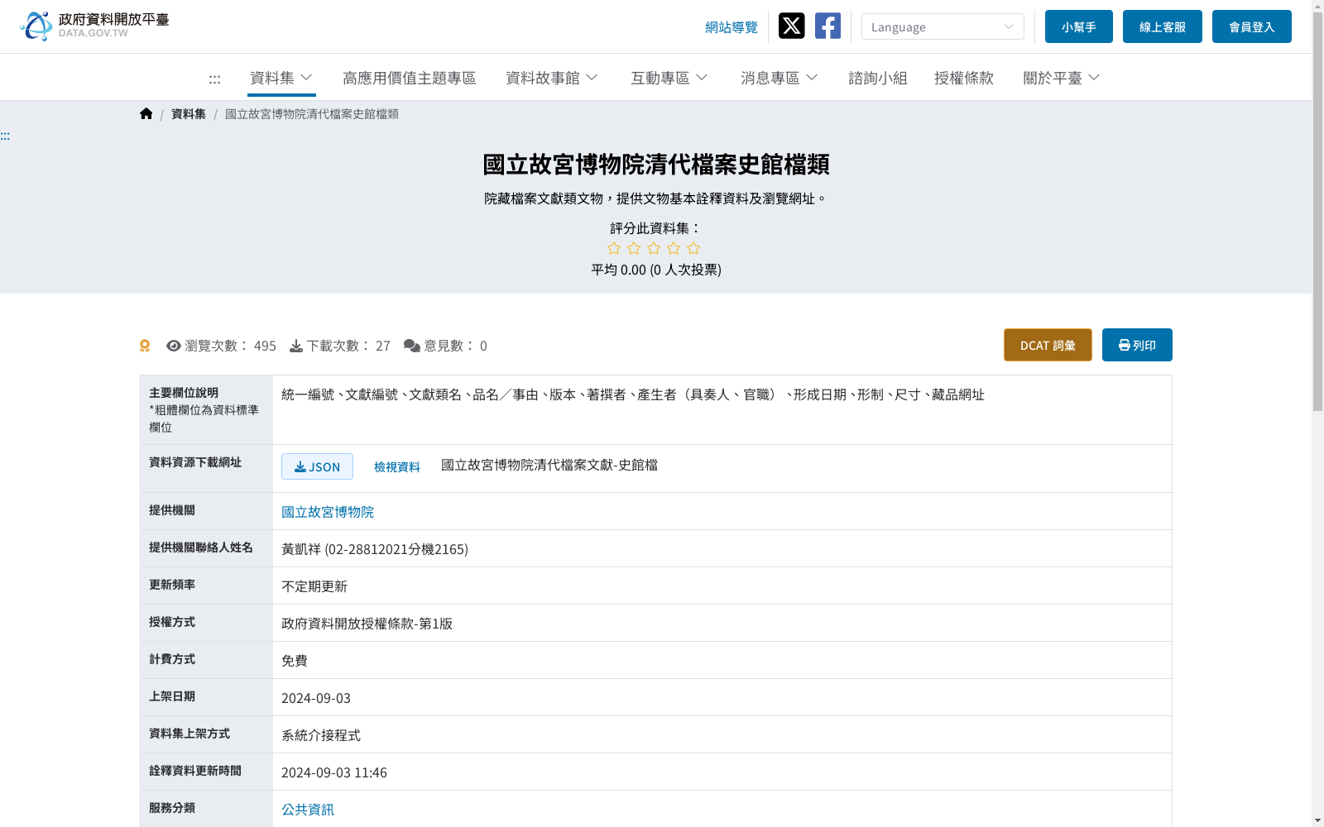Download the JSON resource

click(x=317, y=466)
